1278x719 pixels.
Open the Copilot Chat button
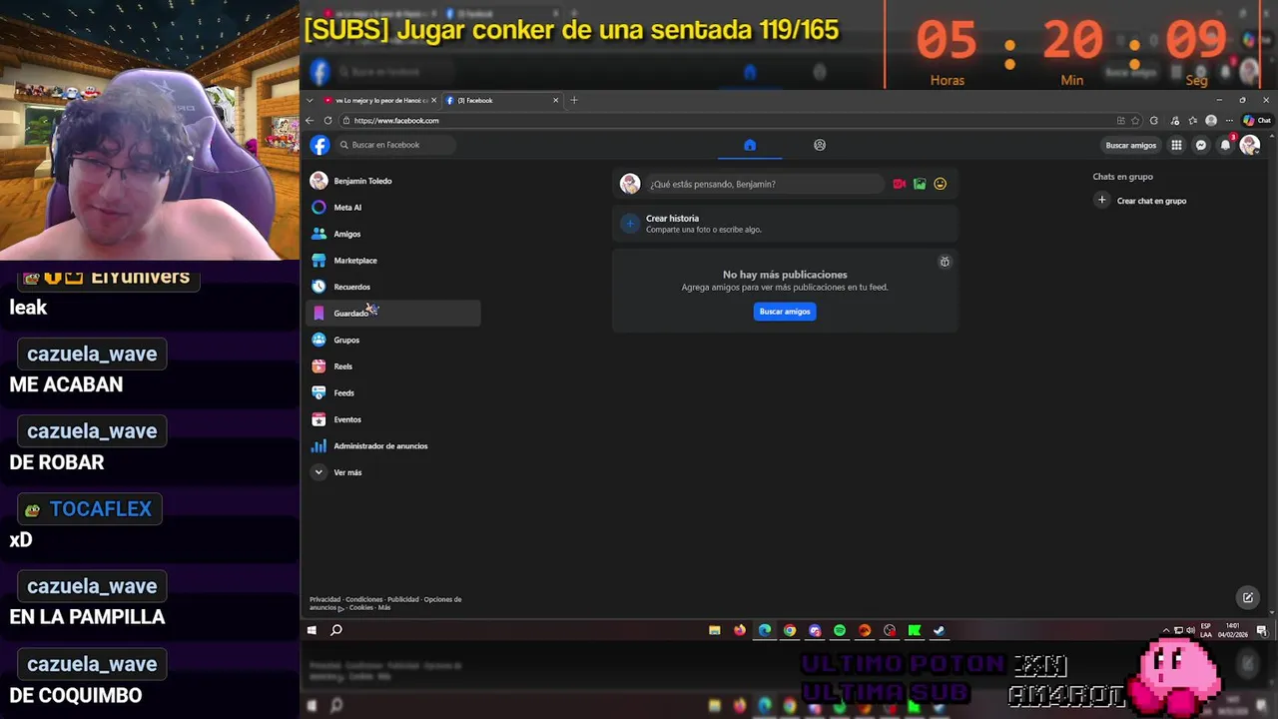[1257, 121]
